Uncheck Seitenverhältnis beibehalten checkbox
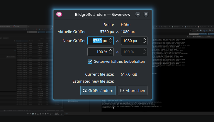 pyautogui.click(x=90, y=61)
